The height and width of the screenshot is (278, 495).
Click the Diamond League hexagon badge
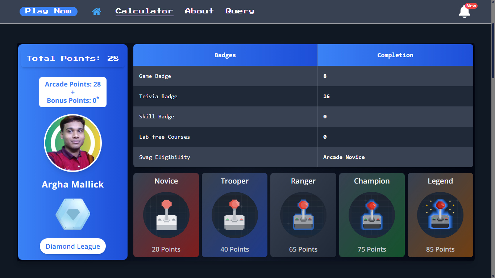(x=72, y=214)
